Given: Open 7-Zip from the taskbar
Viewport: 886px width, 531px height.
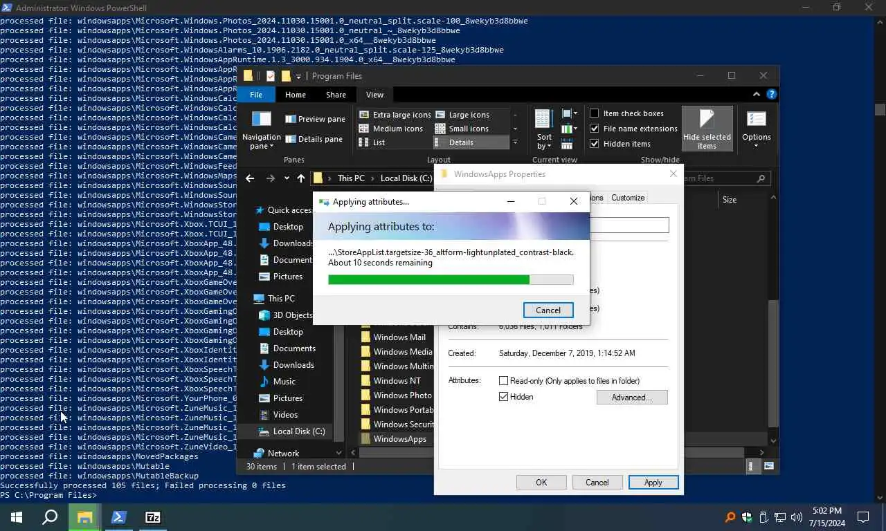Looking at the screenshot, I should click(152, 517).
